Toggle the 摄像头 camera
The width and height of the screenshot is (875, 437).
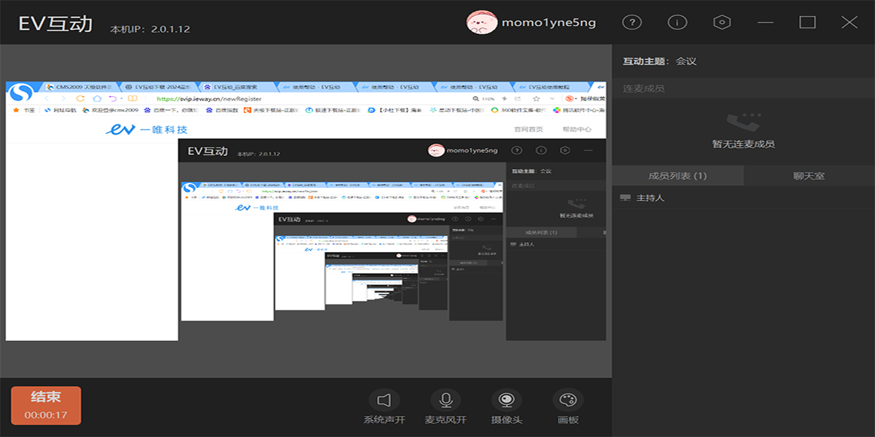506,407
